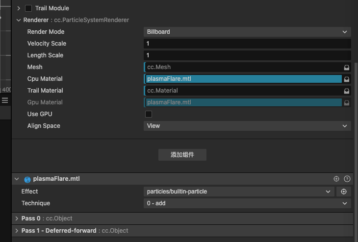
Task: Enable the Trail Module checkbox
Action: pyautogui.click(x=28, y=8)
